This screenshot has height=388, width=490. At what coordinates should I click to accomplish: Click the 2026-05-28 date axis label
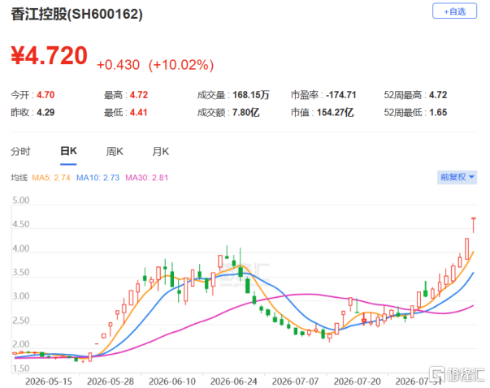tap(111, 382)
